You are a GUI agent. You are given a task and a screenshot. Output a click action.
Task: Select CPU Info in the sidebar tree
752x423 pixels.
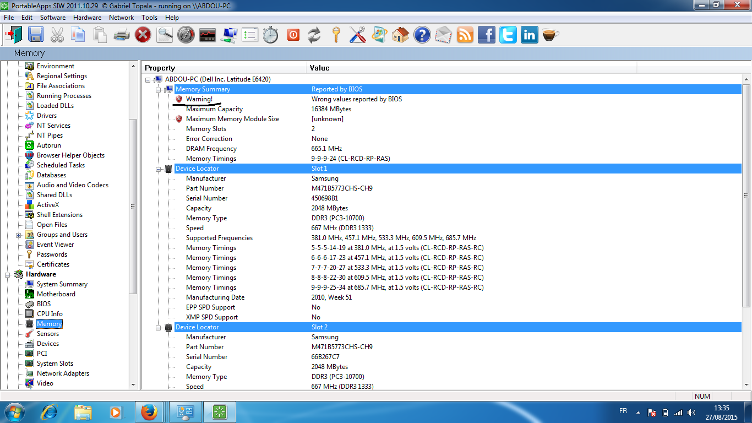(x=50, y=314)
